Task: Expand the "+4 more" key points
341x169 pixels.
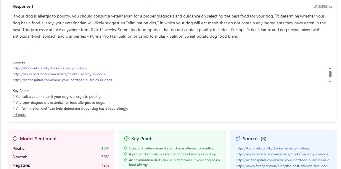Action: (x=19, y=115)
